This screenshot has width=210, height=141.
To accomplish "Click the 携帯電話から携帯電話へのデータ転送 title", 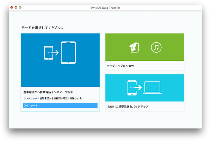I will (48, 92).
